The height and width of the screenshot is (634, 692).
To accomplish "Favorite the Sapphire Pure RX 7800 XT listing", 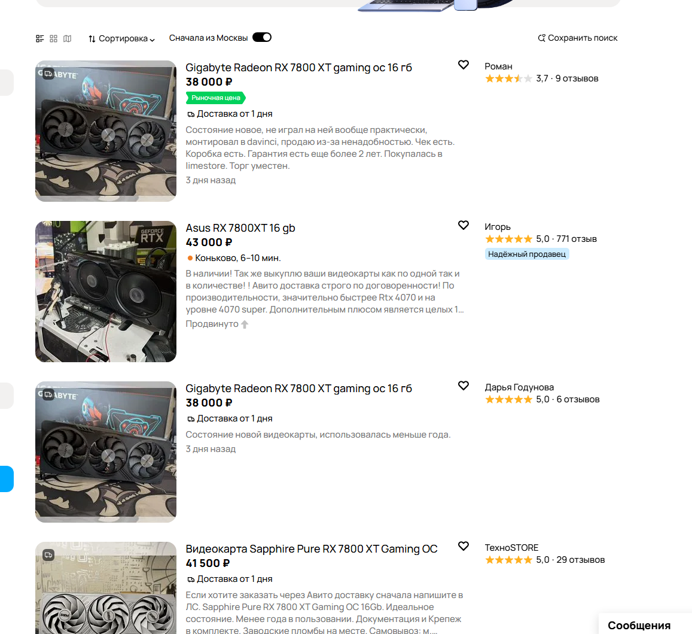I will (x=464, y=545).
